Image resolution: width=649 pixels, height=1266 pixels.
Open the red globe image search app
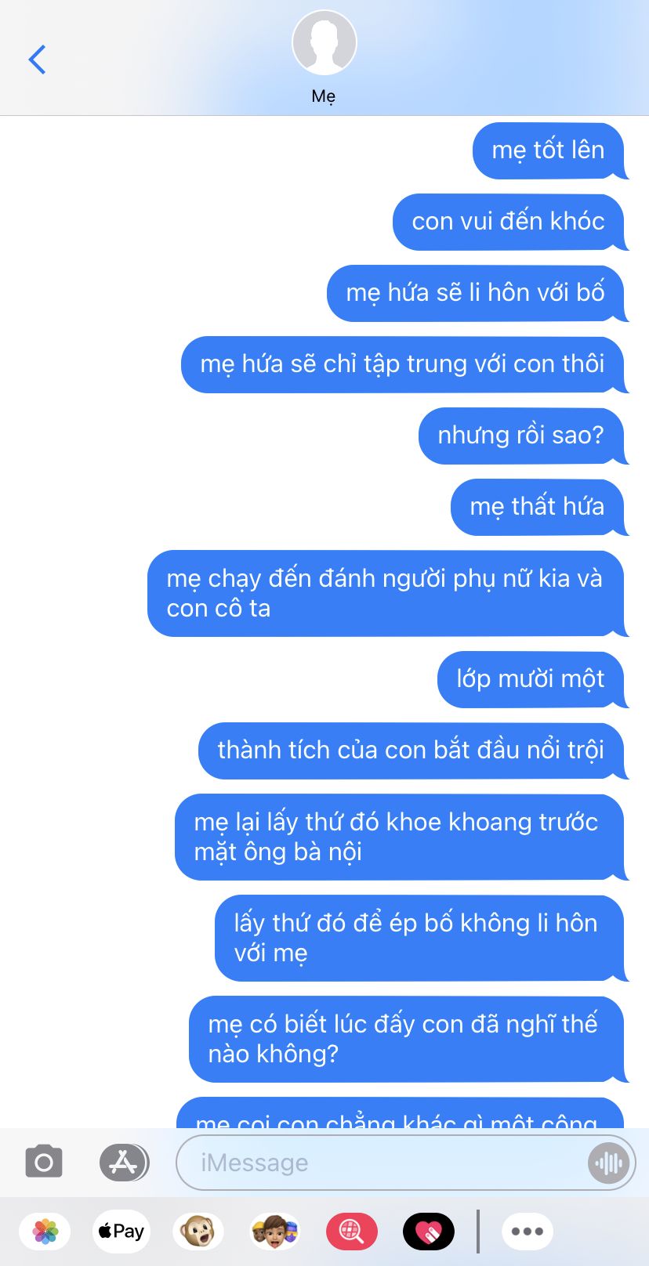coord(352,1232)
